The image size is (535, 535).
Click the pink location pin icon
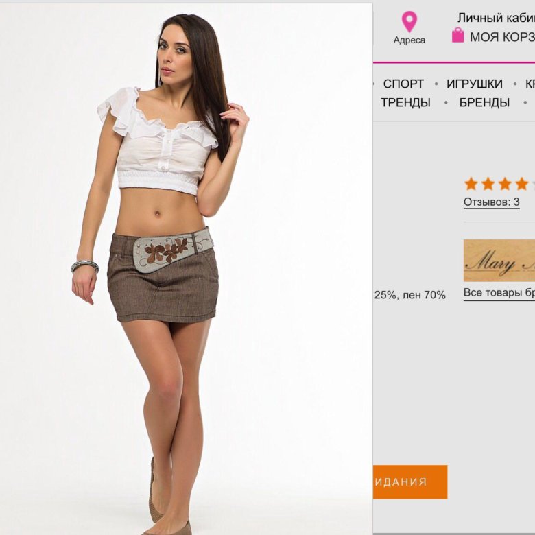[409, 22]
